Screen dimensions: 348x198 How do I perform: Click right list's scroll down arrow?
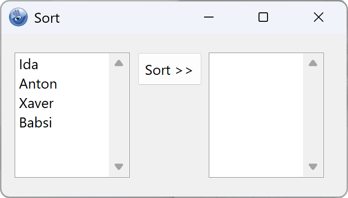pos(313,167)
